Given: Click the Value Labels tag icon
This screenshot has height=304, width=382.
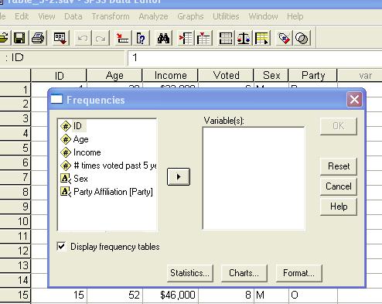Looking at the screenshot, I should pos(284,38).
